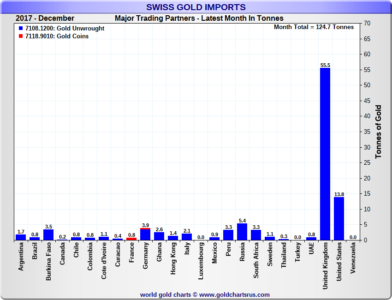Open the www.goldchartsrus.com link
The width and height of the screenshot is (392, 300).
234,294
